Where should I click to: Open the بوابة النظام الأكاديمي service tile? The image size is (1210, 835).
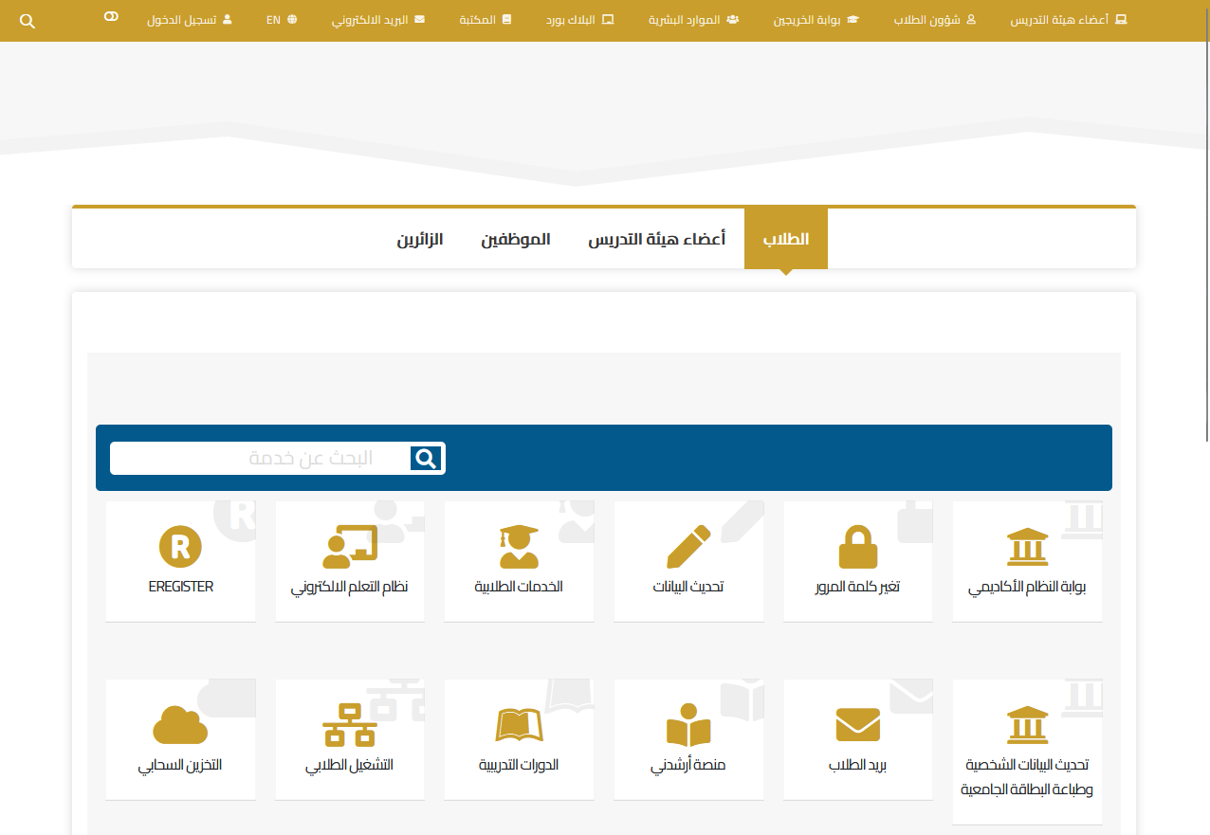(1027, 561)
